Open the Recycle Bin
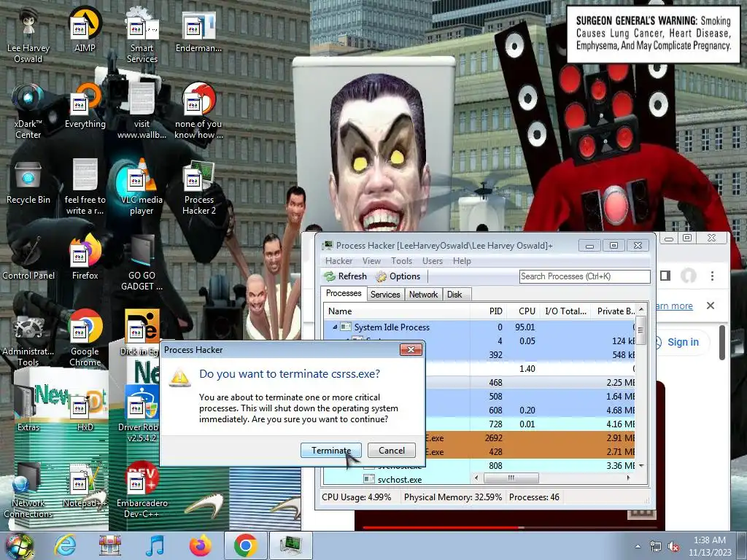 28,182
